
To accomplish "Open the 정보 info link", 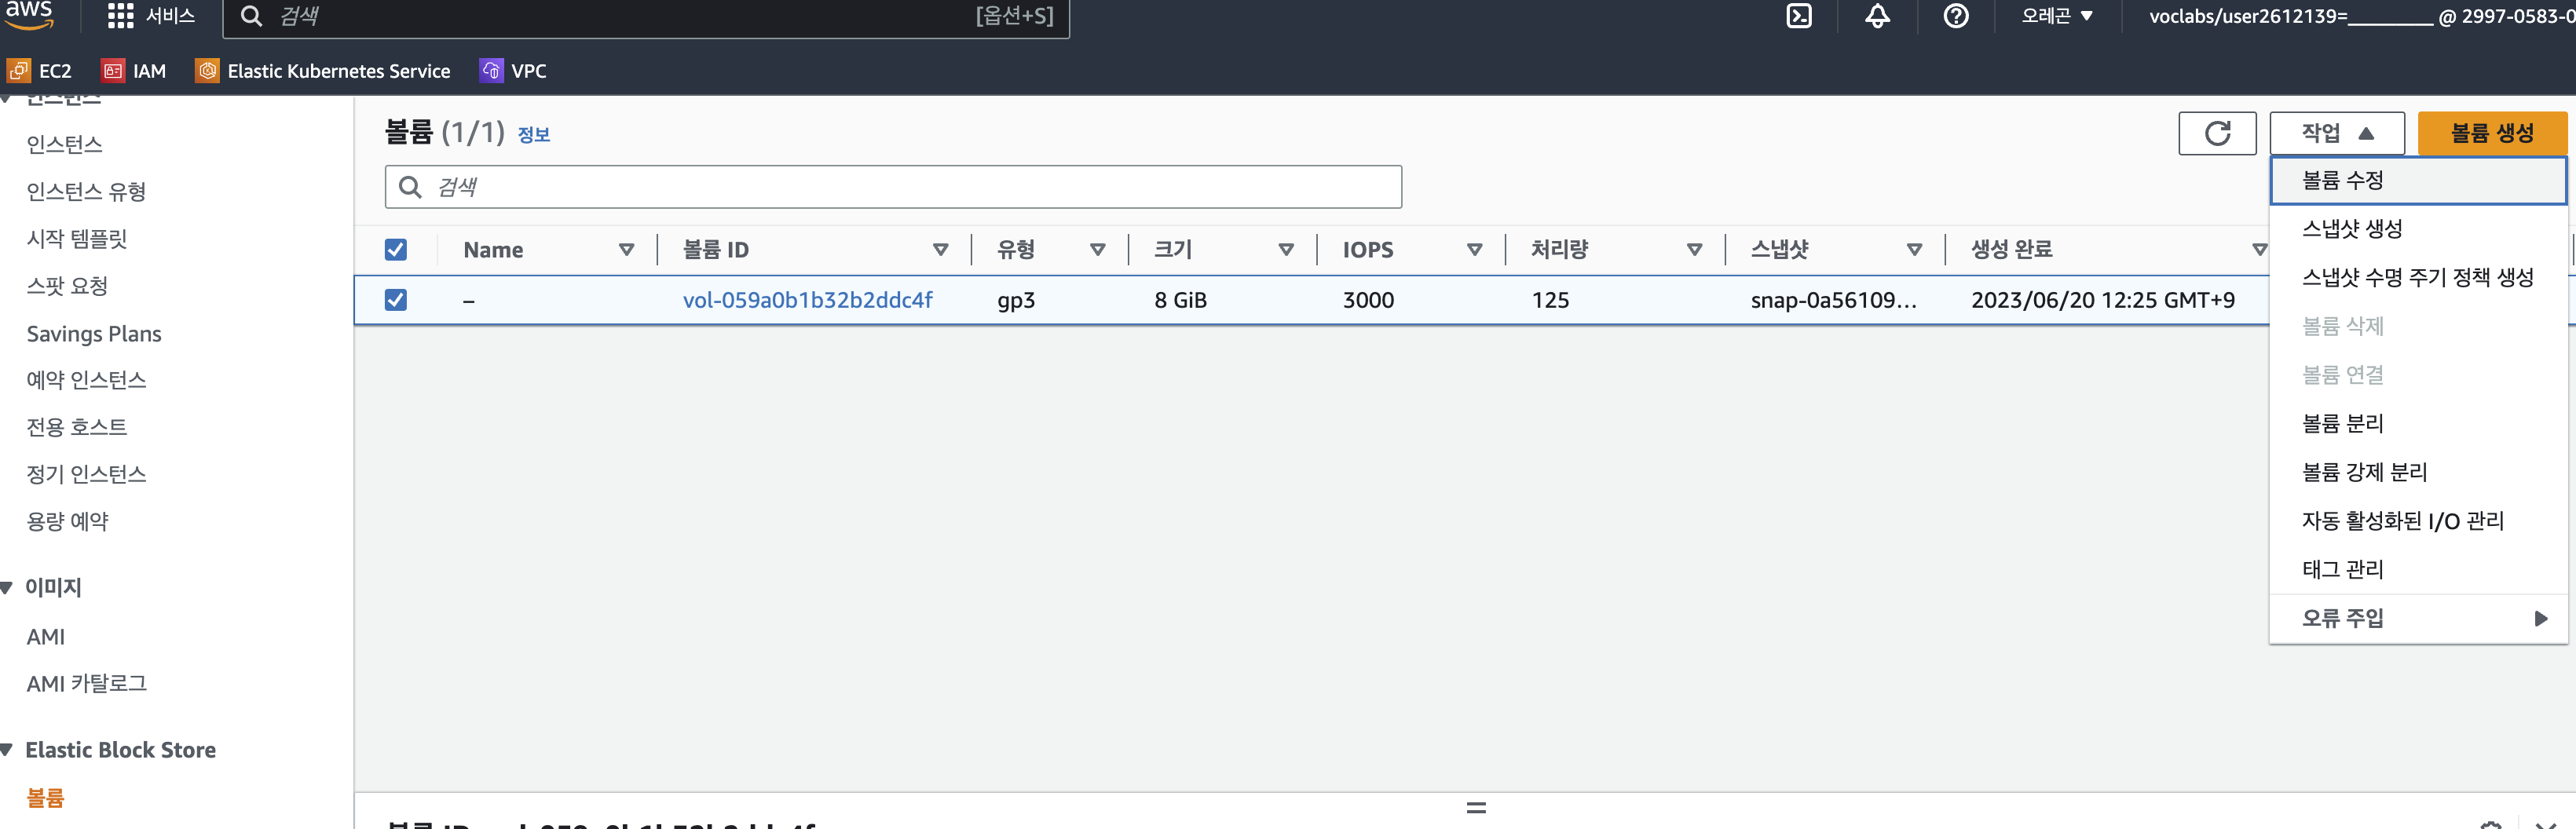I will pyautogui.click(x=533, y=135).
